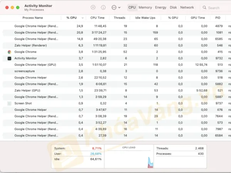This screenshot has width=231, height=173.
Task: Select Chrome Helper row with PID 6584
Action: tap(117, 136)
